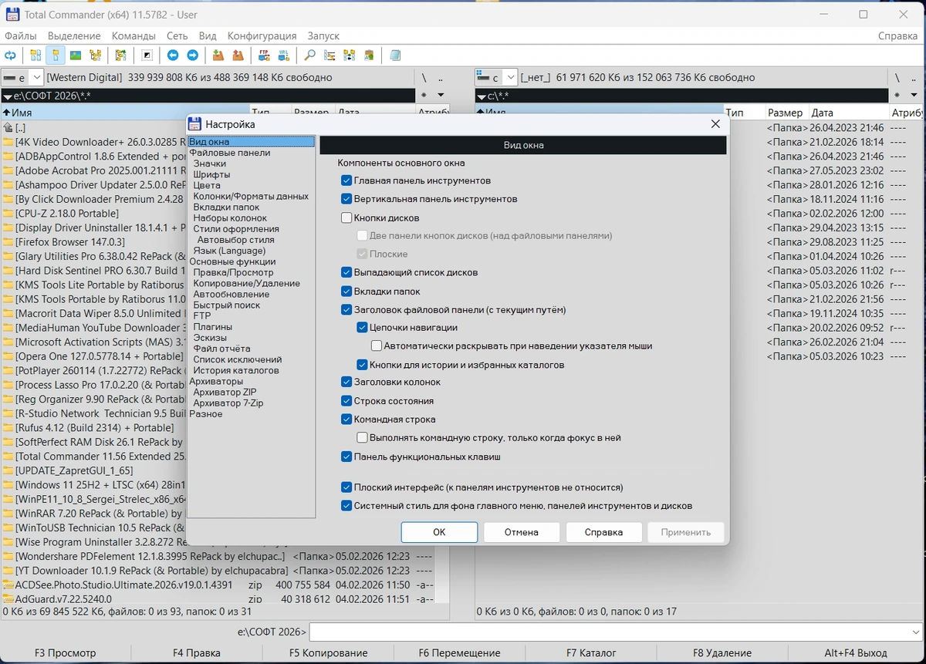Click the F8 Удаление function button
926x664 pixels.
pos(722,653)
